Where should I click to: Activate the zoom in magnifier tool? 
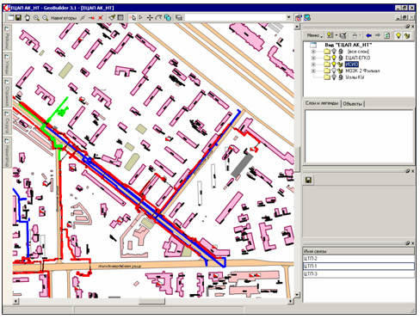[36, 18]
